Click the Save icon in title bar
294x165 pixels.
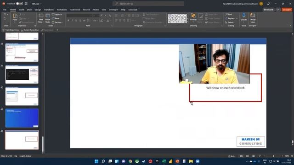(x=26, y=4)
